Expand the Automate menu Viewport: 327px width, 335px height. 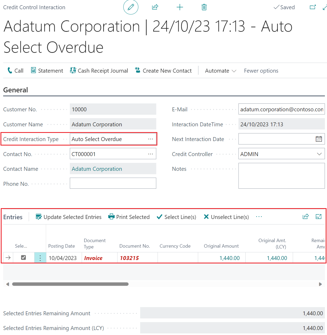[221, 71]
